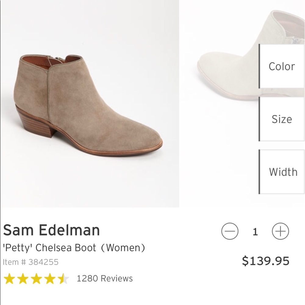Click the $139.95 price label

(x=266, y=261)
